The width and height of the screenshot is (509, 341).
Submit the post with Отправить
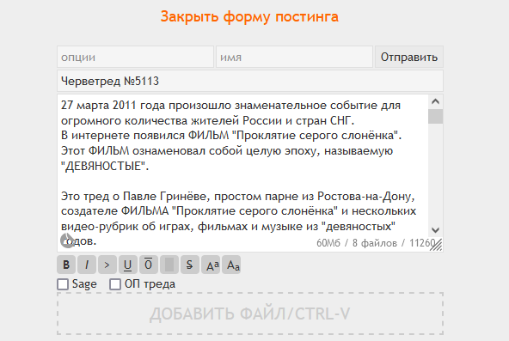pos(409,57)
